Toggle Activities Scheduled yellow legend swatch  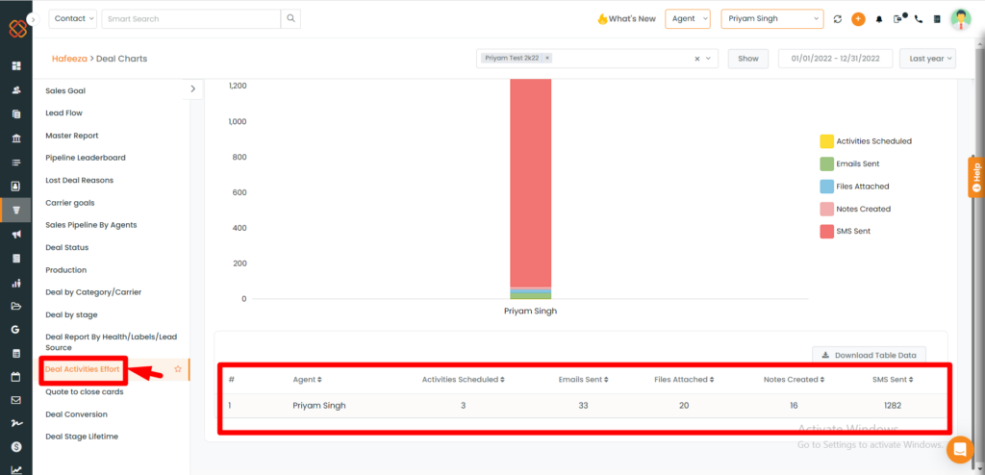(x=826, y=141)
